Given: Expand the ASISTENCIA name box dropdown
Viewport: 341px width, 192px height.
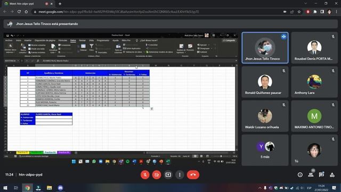Looking at the screenshot, I should point(18,61).
